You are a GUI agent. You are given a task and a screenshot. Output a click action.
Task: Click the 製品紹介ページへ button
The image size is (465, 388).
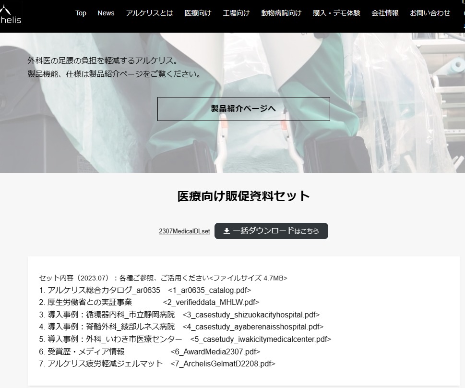click(243, 109)
